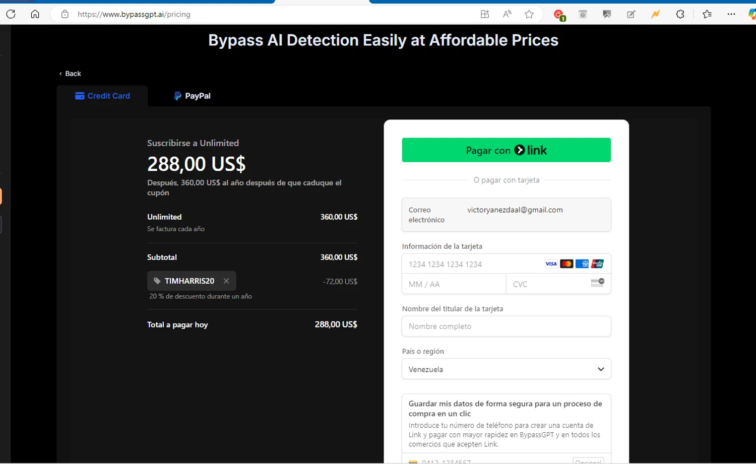Screen dimensions: 756x464
Task: Click the Pagar con link button
Action: tap(506, 150)
